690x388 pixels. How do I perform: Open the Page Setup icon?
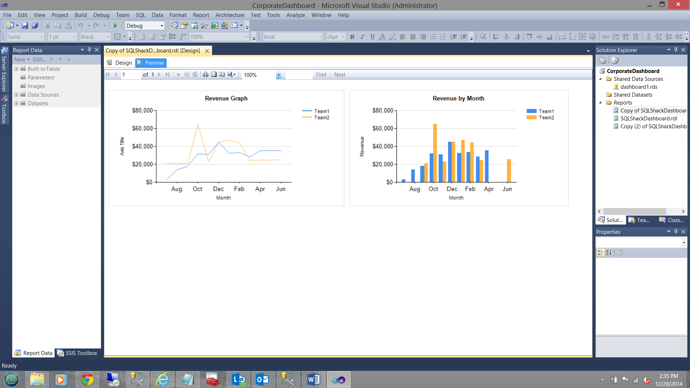click(x=222, y=75)
